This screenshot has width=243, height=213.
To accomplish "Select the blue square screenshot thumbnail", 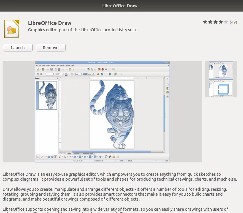I will (221, 88).
